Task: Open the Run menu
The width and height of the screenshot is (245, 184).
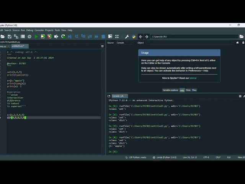Action: (23, 30)
